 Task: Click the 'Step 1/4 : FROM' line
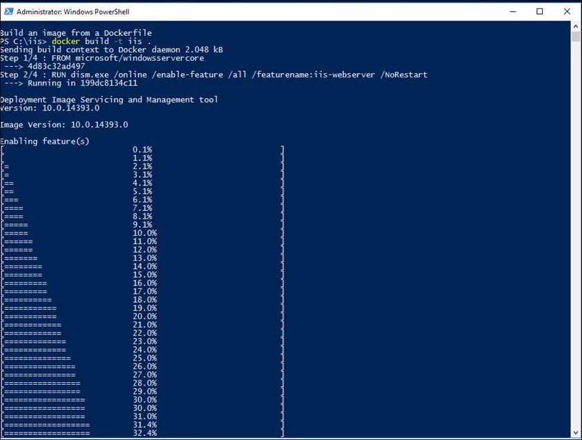click(x=102, y=58)
